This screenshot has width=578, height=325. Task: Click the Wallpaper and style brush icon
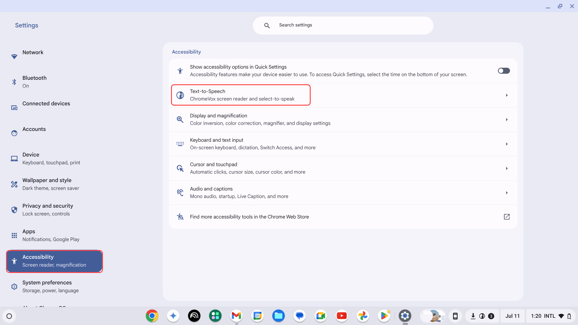[14, 184]
